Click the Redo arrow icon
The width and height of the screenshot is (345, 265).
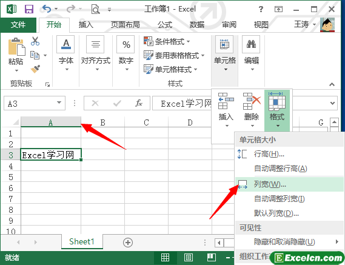pyautogui.click(x=70, y=9)
